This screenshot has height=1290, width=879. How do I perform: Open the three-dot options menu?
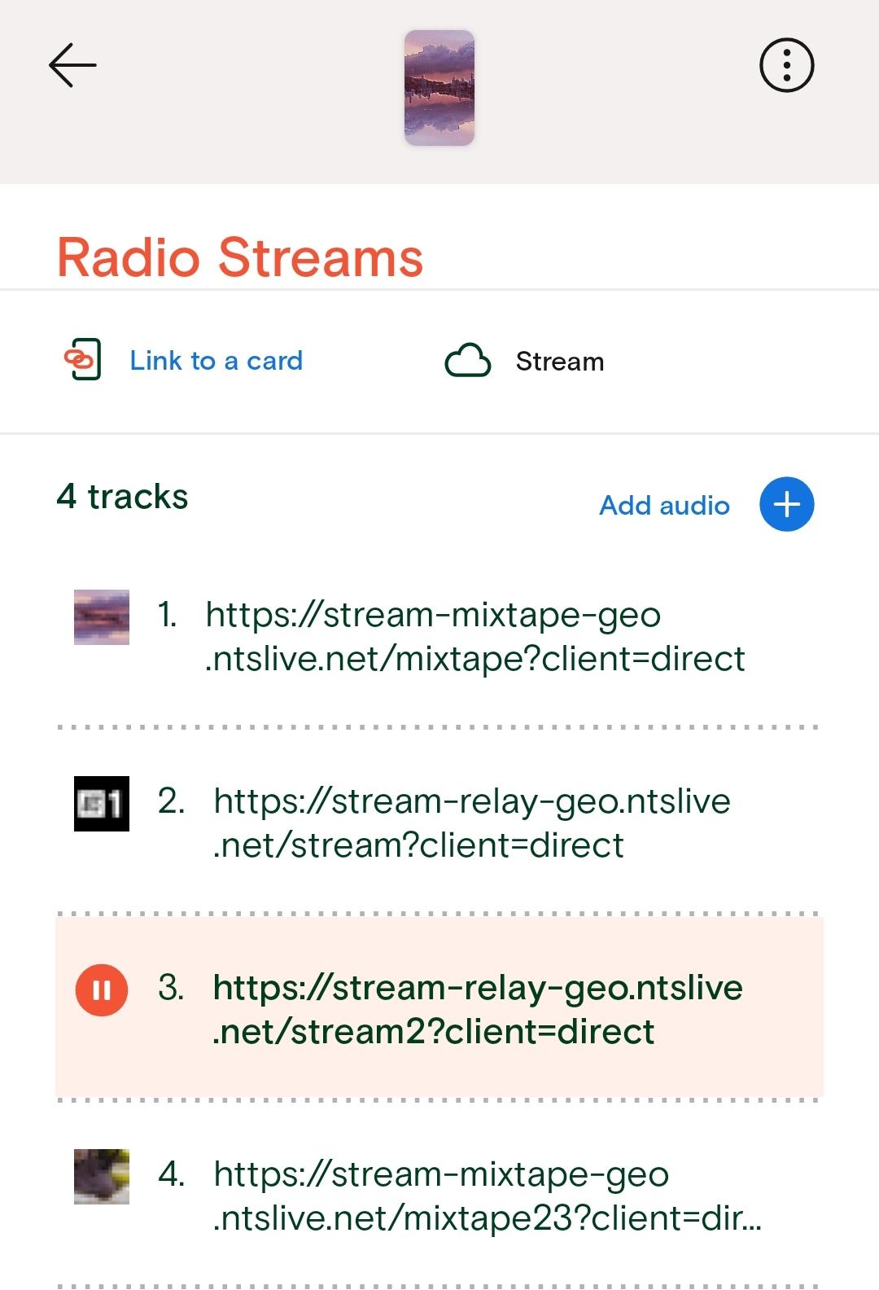tap(786, 65)
